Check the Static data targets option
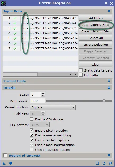Image resolution: width=115 pixels, height=167 pixels. tap(81, 70)
